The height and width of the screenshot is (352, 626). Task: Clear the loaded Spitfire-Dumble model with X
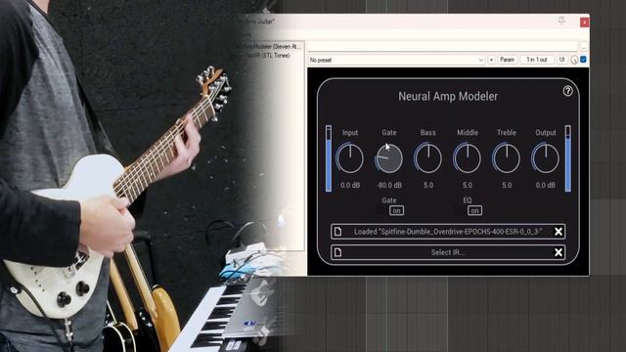559,232
